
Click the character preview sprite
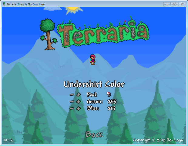pyautogui.click(x=93, y=60)
